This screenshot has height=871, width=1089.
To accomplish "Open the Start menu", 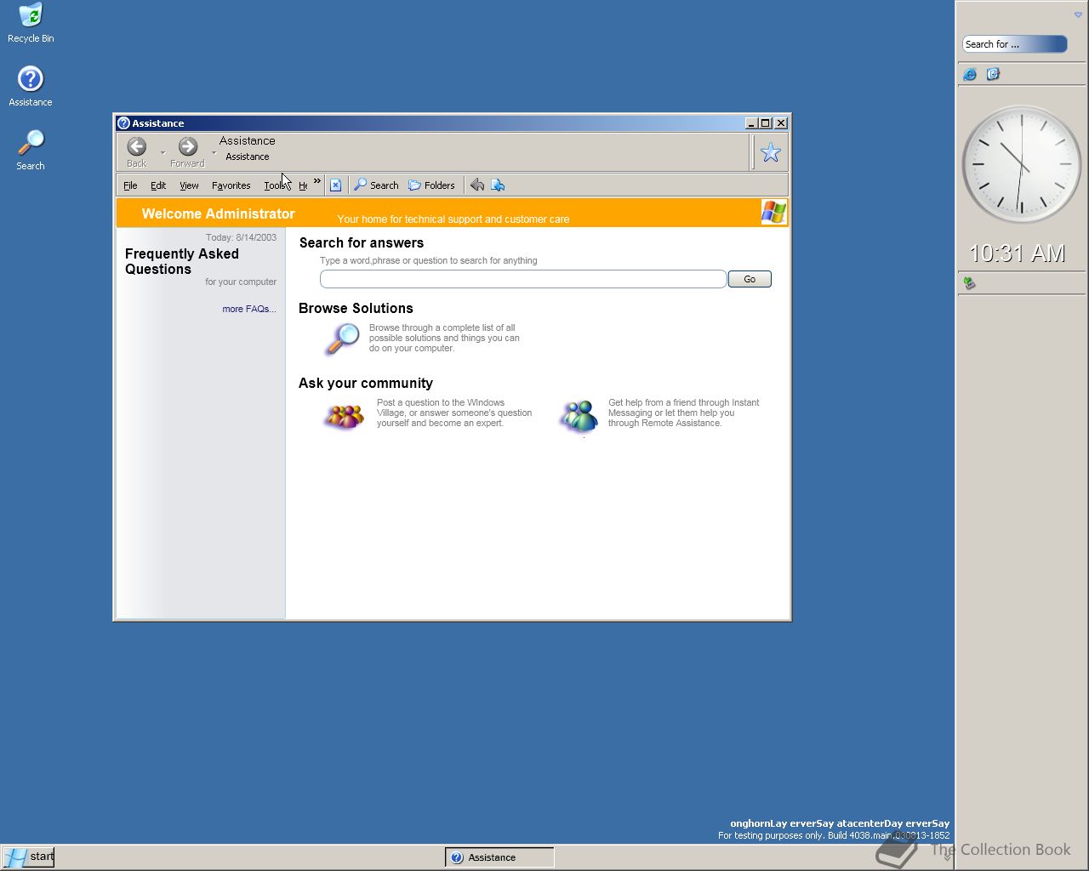I will click(x=29, y=857).
